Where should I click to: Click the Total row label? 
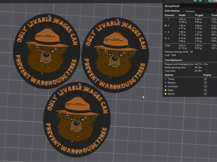point(167,45)
